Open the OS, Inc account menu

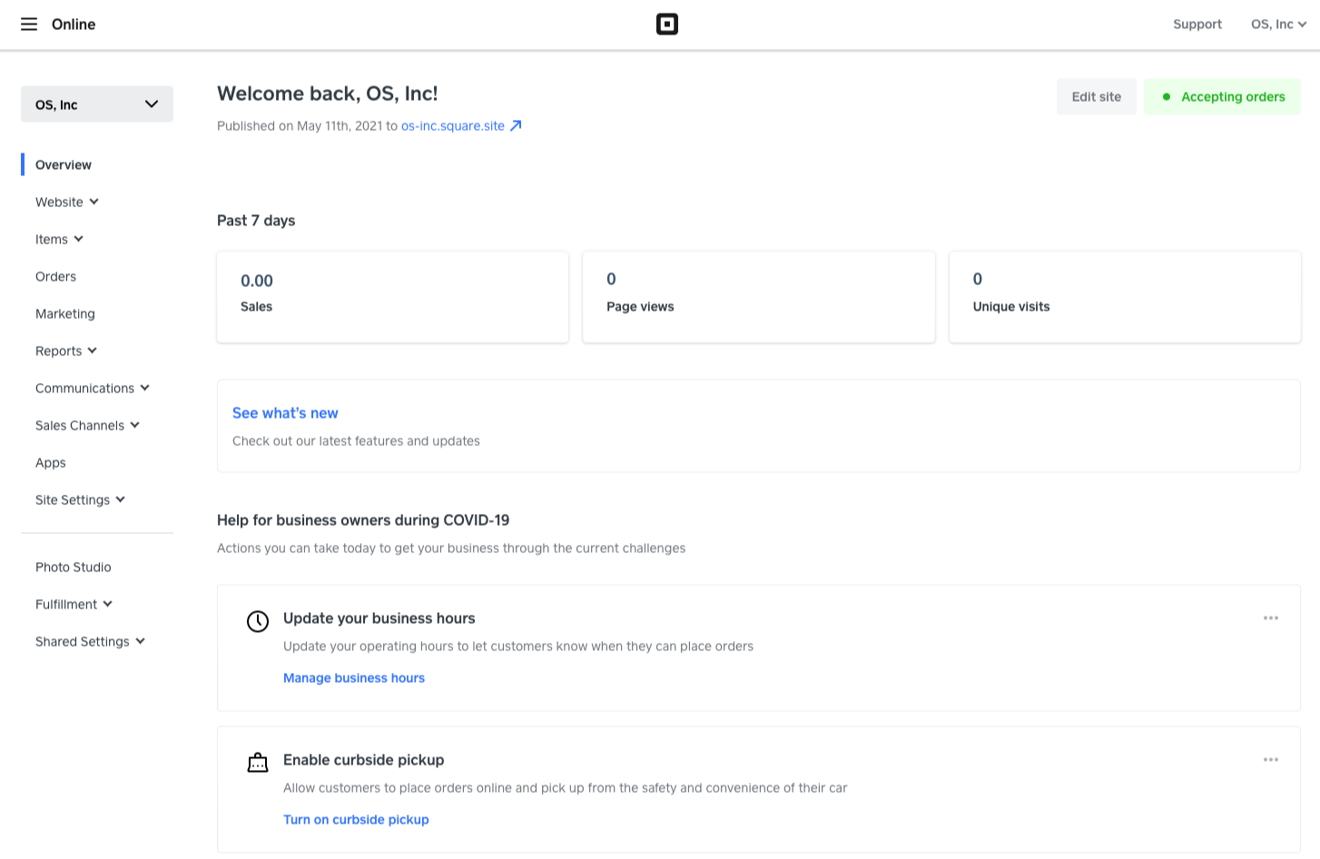click(x=1278, y=25)
